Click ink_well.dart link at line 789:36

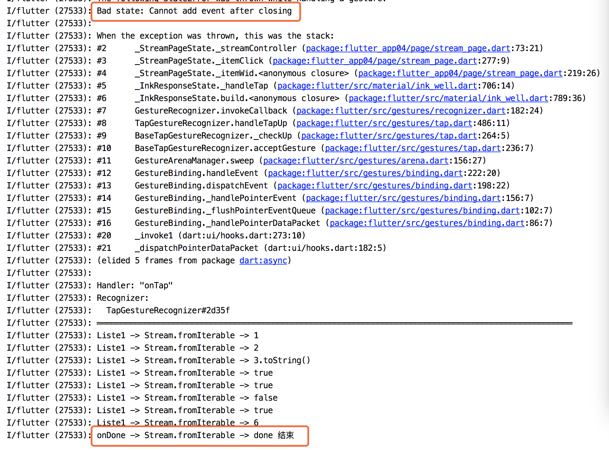(x=448, y=98)
